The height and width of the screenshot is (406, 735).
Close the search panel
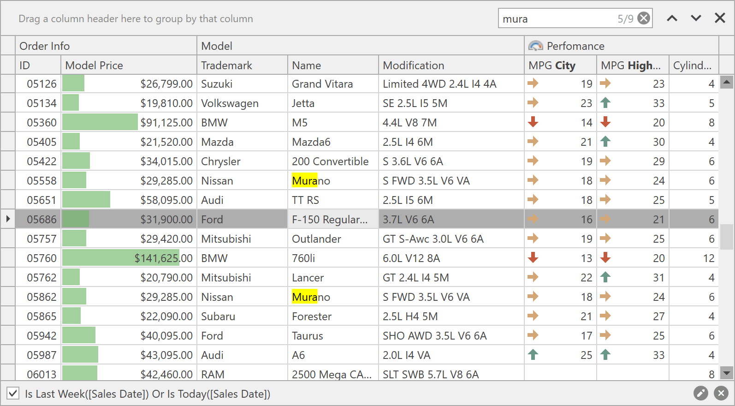tap(720, 18)
